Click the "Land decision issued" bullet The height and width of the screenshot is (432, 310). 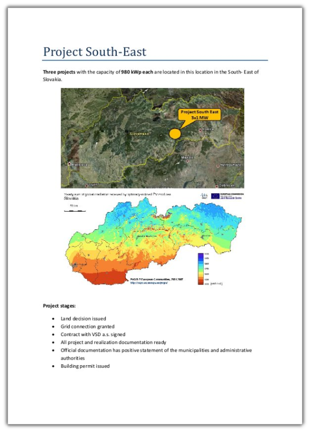coord(83,318)
